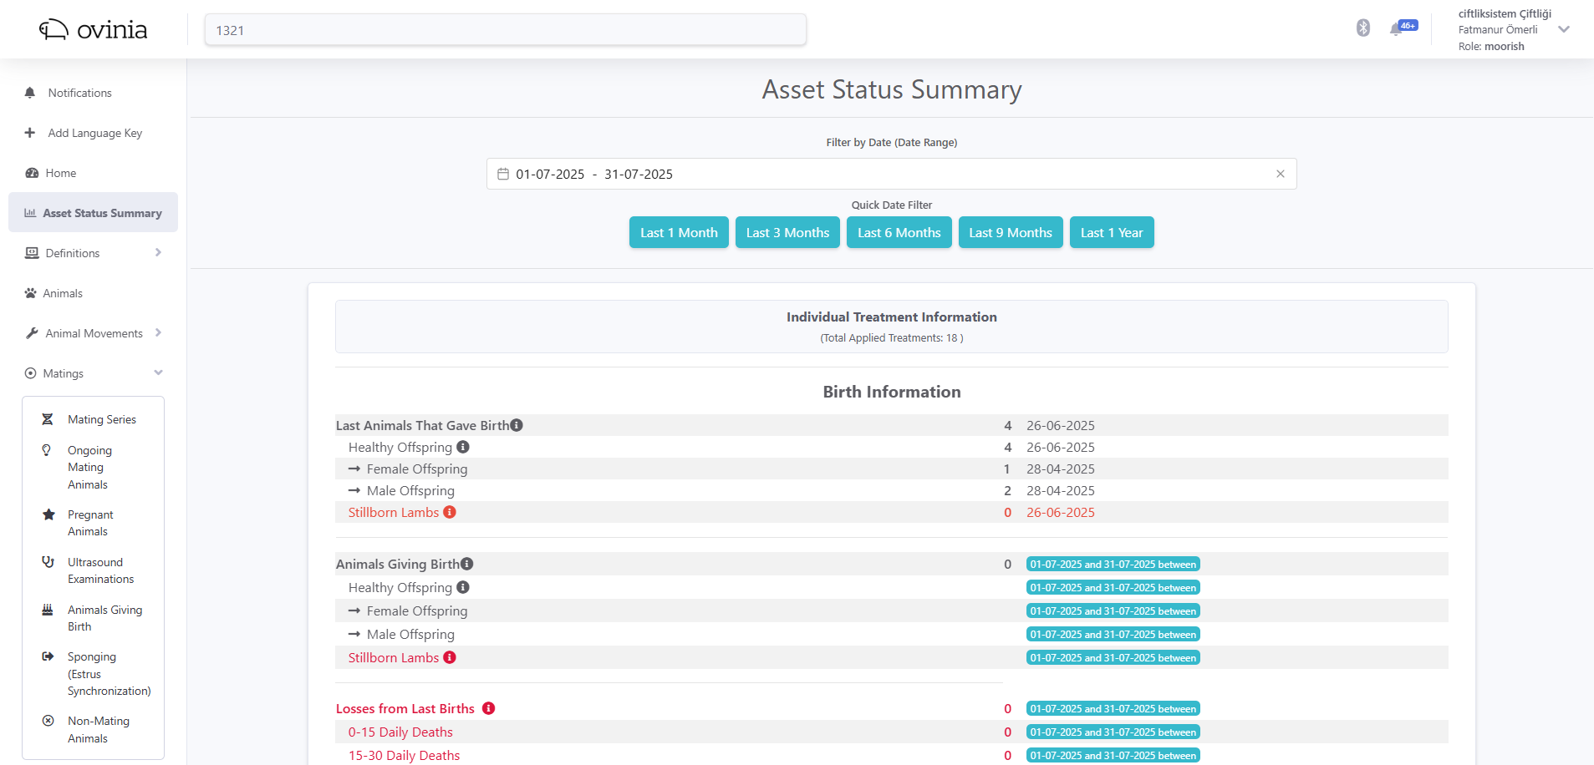This screenshot has width=1594, height=765.
Task: Open the user profile dropdown arrow
Action: coord(1564,29)
